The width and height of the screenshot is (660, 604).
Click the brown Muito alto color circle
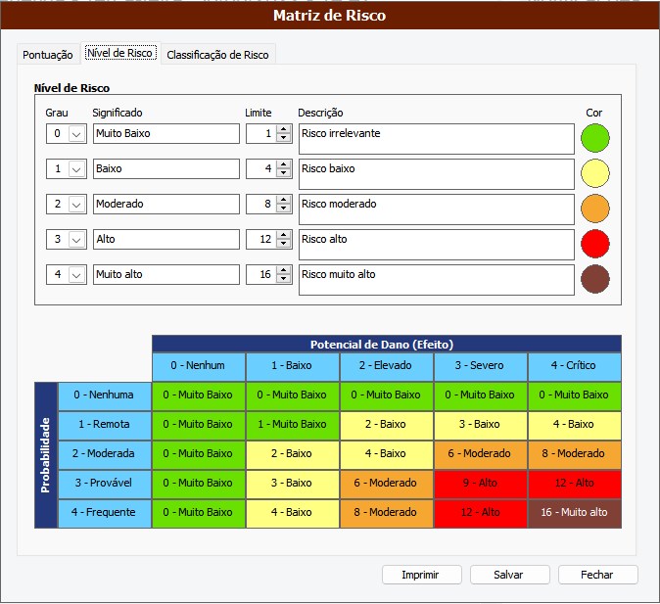pos(594,279)
